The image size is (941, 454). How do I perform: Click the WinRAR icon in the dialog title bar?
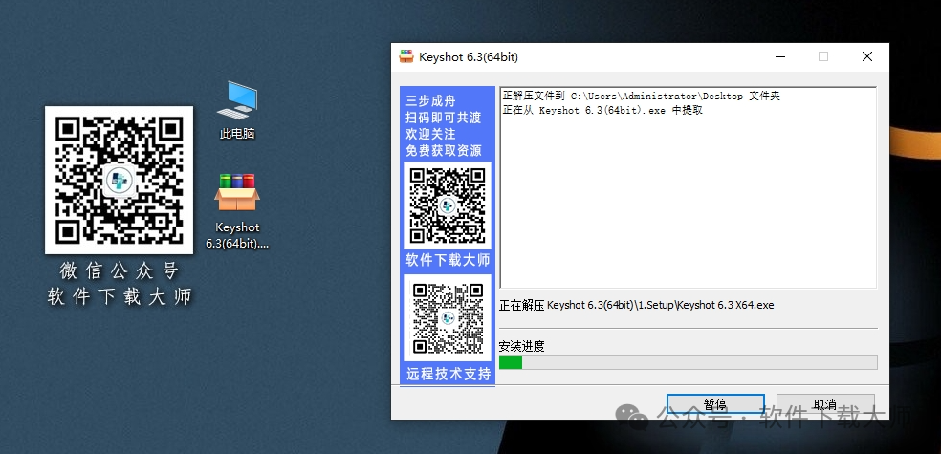406,56
